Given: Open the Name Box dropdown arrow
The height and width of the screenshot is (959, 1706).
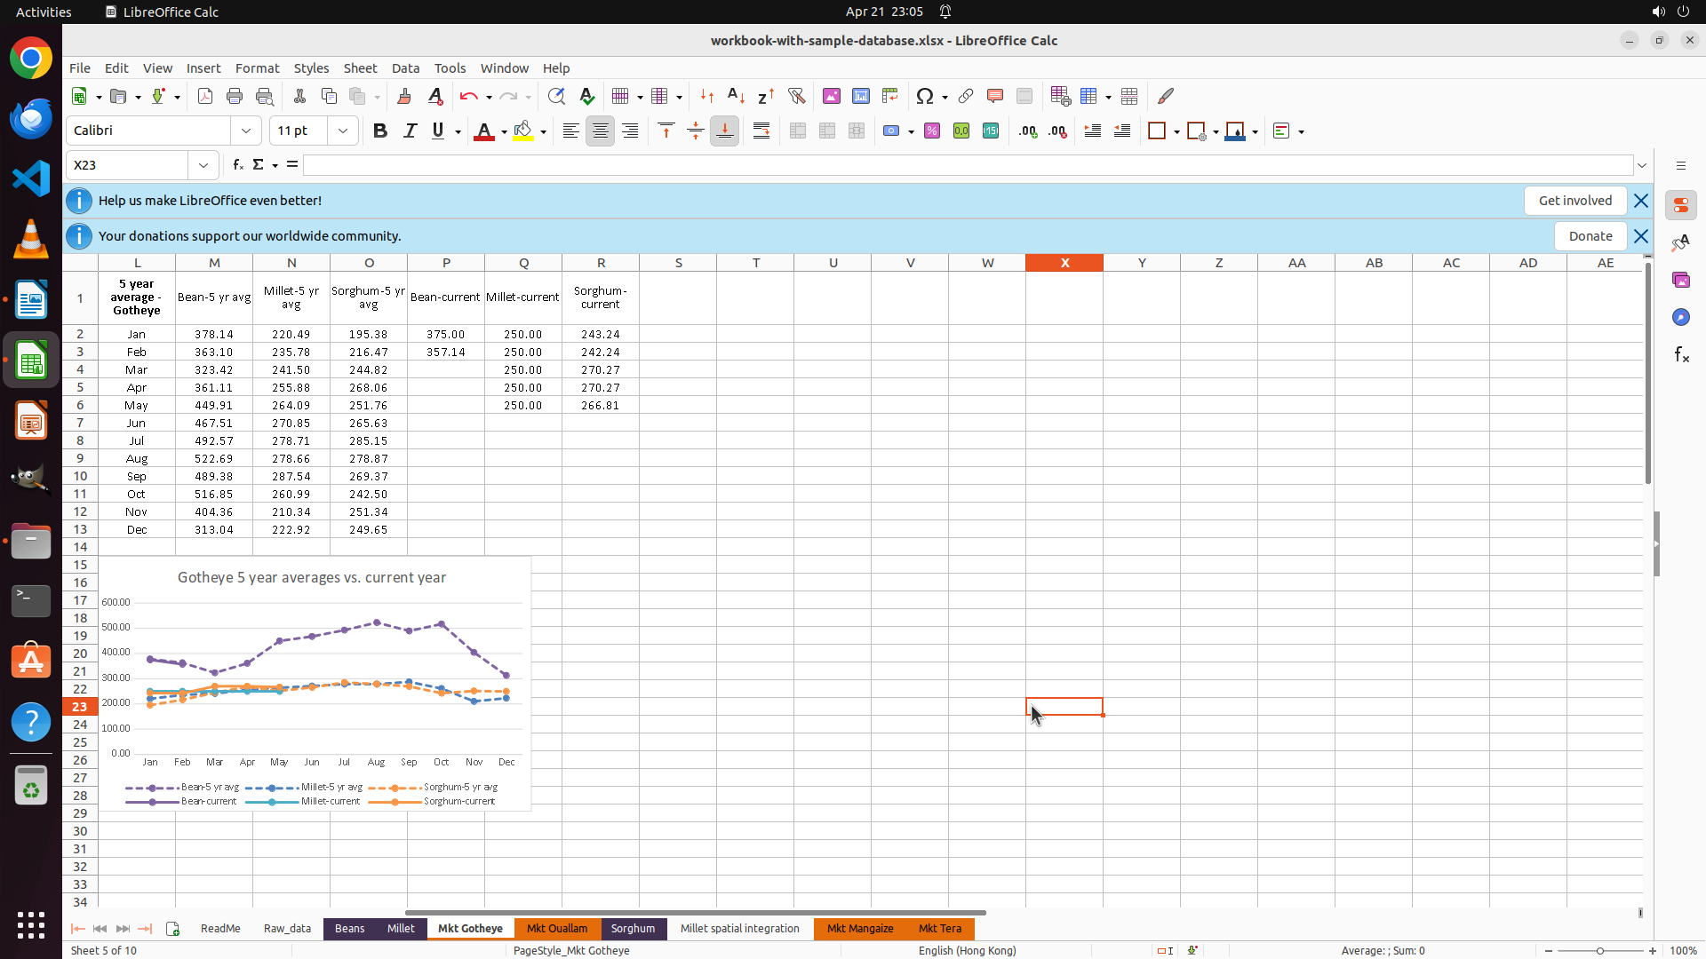Looking at the screenshot, I should (203, 165).
